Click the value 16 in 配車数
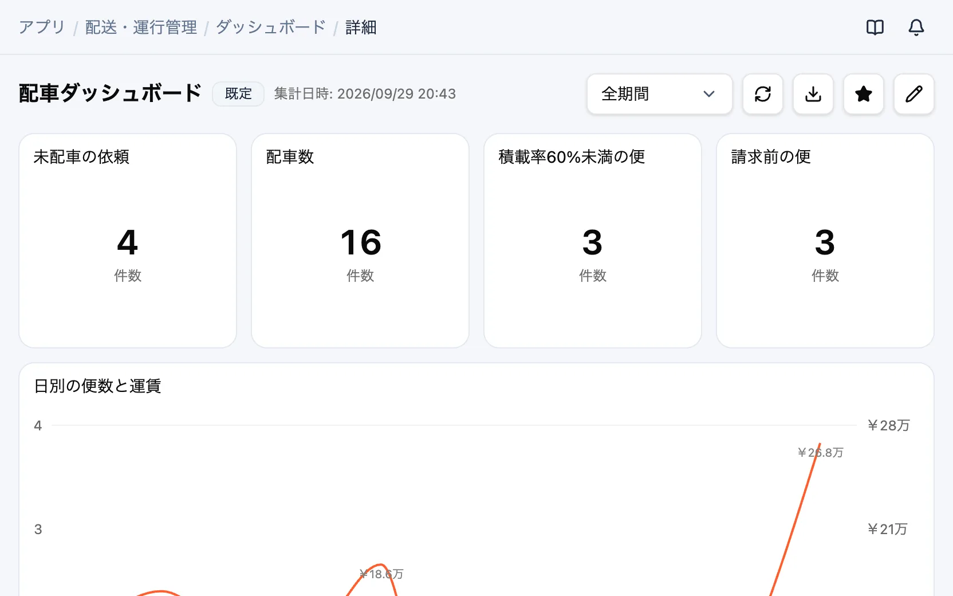 [x=361, y=242]
